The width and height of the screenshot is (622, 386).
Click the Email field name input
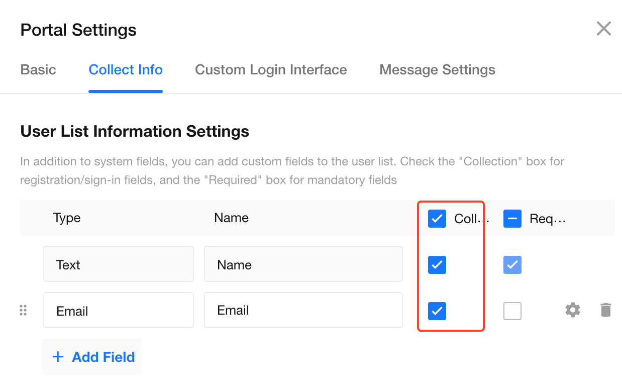click(x=303, y=311)
